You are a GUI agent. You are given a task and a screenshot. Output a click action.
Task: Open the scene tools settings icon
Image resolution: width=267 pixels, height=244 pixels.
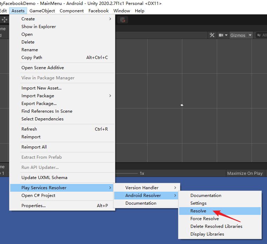tap(212, 35)
